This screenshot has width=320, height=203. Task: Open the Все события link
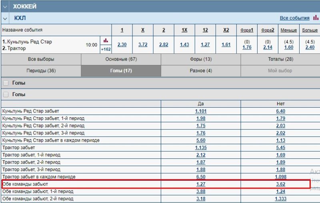tap(294, 18)
